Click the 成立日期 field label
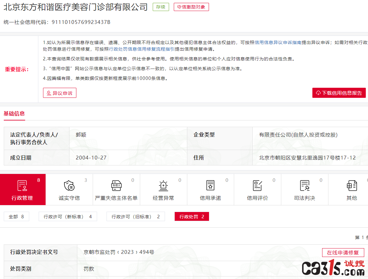This screenshot has height=279, width=368. click(21, 158)
